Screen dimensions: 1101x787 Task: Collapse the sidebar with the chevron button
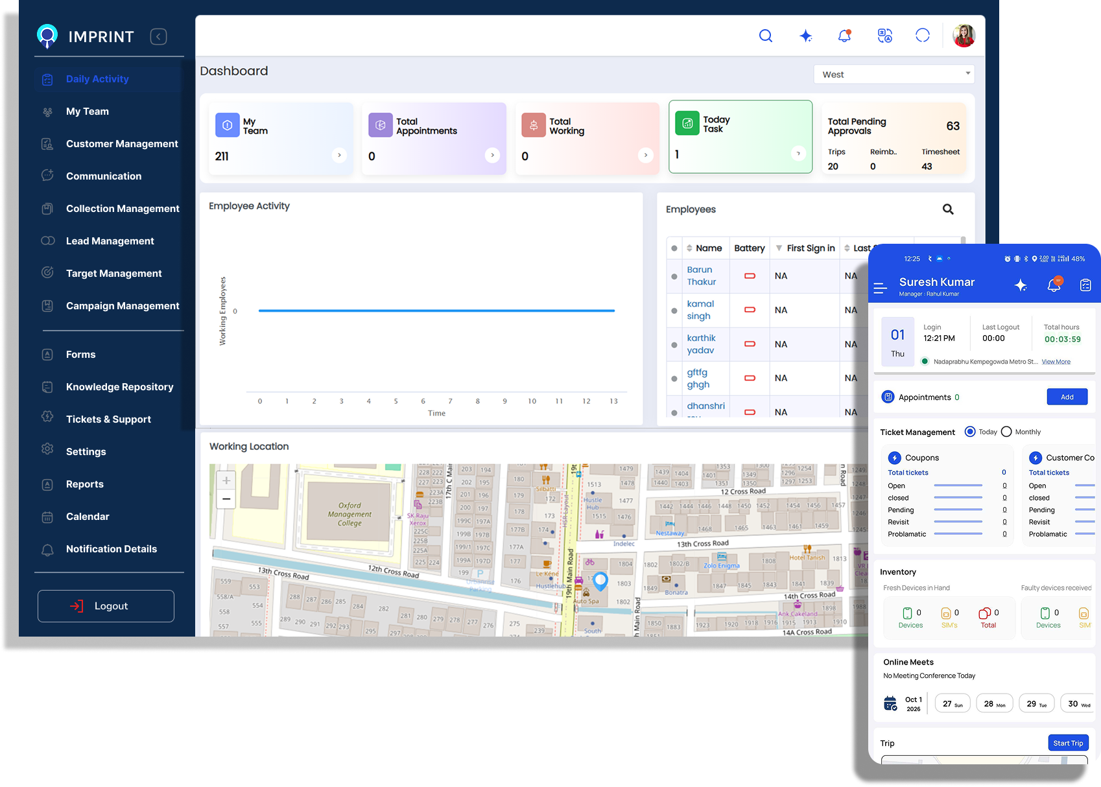point(158,37)
